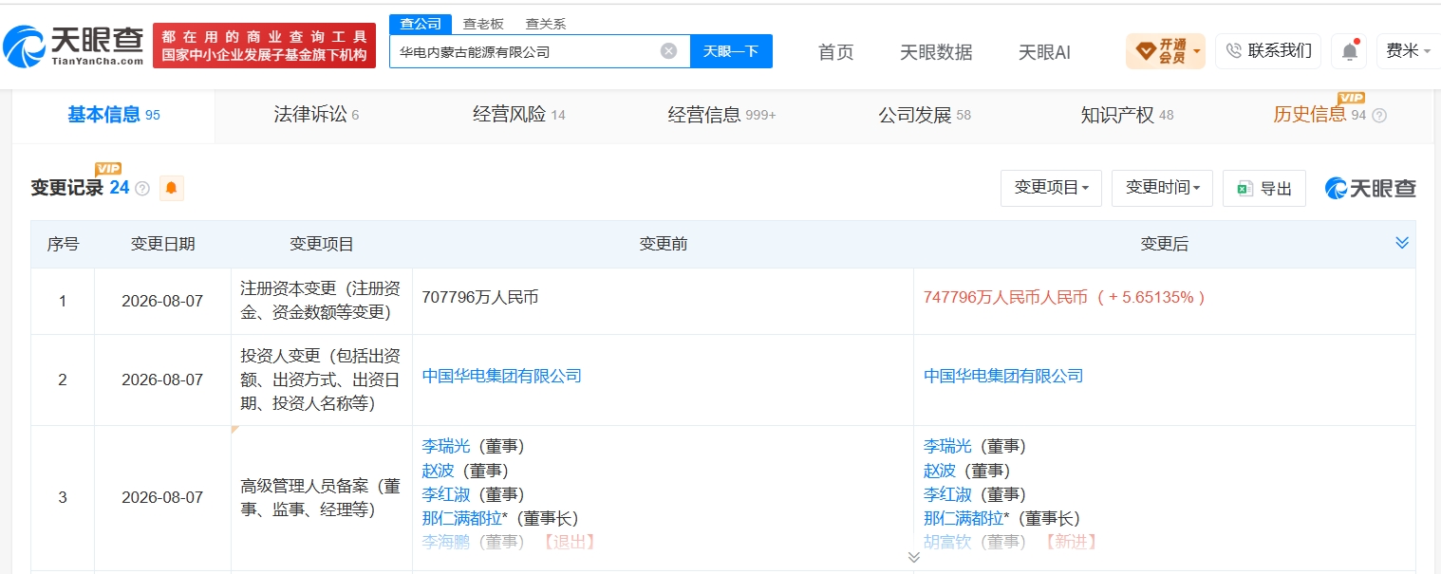Click the 联系我们 button
Viewport: 1441px width, 574px height.
tap(1268, 51)
